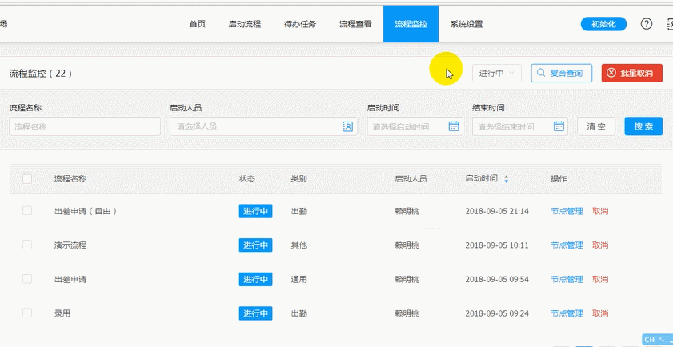Cancel the 09:54 出差申请 process

[600, 280]
